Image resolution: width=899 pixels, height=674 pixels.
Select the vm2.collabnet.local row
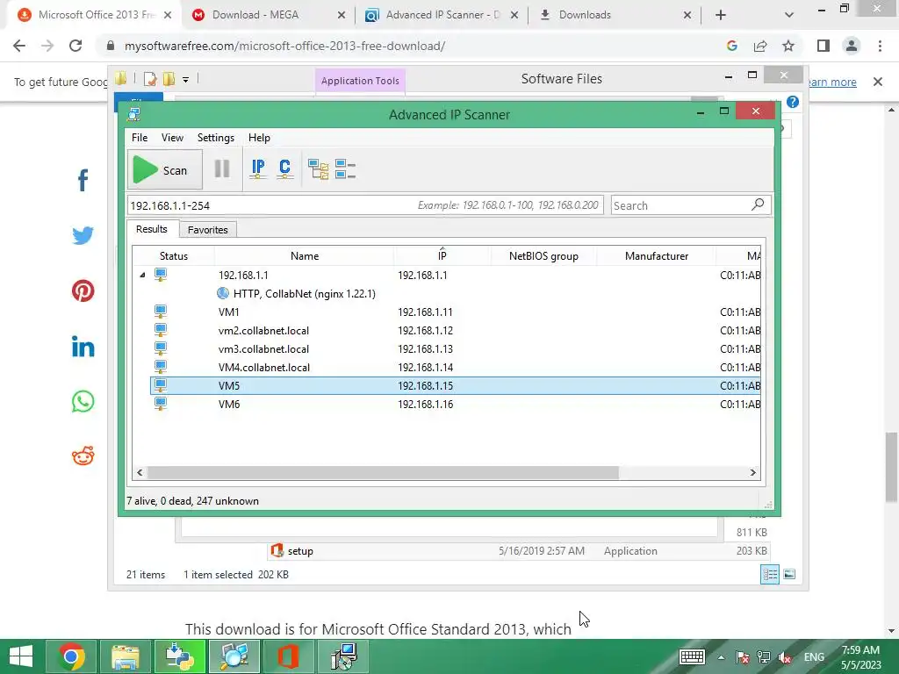pos(456,331)
